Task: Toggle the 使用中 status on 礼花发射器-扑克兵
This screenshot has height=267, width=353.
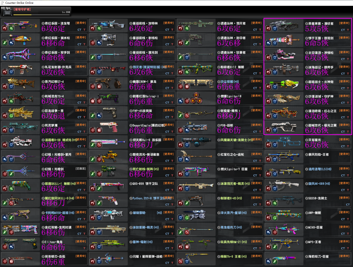Action: coord(81,67)
